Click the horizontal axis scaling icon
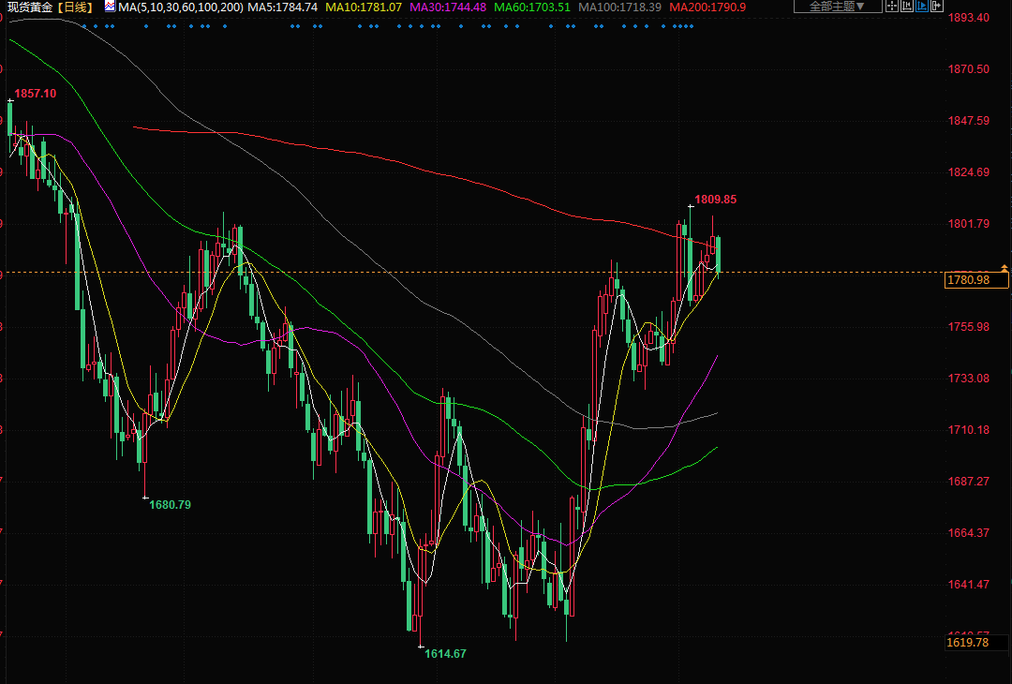The height and width of the screenshot is (684, 1012). [907, 7]
